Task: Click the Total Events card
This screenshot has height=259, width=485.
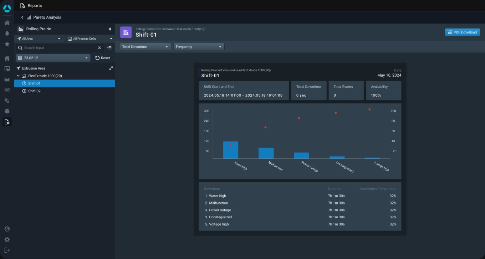Action: click(346, 91)
